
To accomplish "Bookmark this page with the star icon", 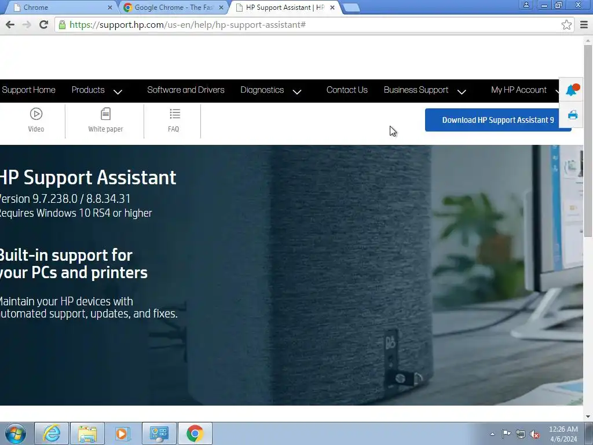I will pyautogui.click(x=566, y=24).
